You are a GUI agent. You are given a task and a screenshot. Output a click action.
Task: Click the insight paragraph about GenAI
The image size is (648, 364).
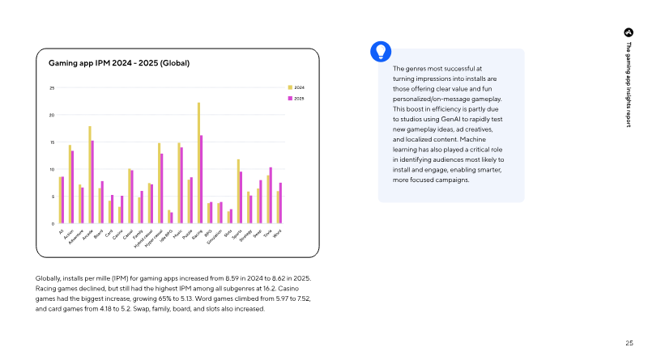[449, 125]
